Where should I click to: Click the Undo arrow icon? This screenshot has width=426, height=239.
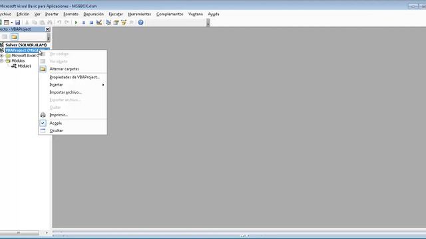59,23
